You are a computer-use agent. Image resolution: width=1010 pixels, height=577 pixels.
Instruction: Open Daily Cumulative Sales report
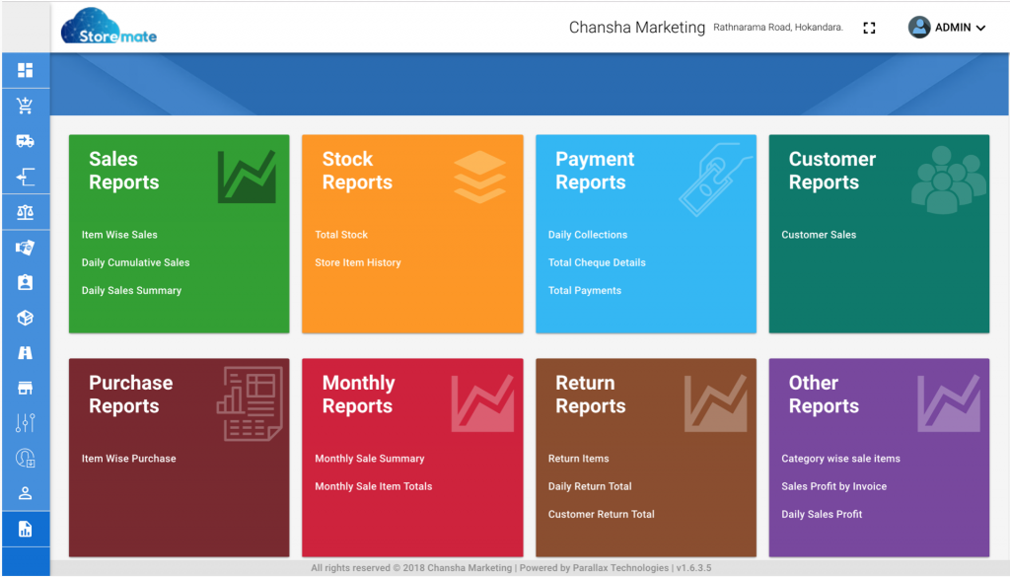[x=135, y=262]
